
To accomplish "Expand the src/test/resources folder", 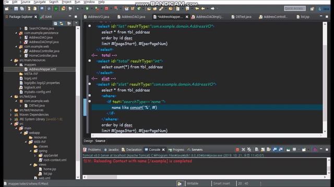I will click(11, 110).
